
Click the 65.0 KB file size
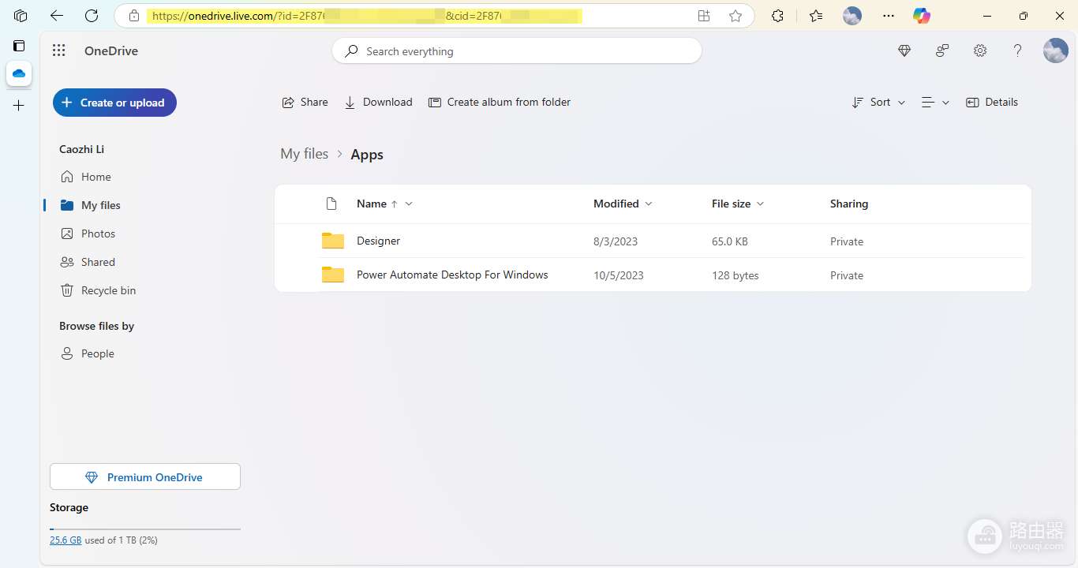[730, 241]
